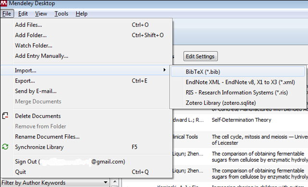Choose Add Folder... menu entry
This screenshot has height=187, width=308.
click(86, 35)
